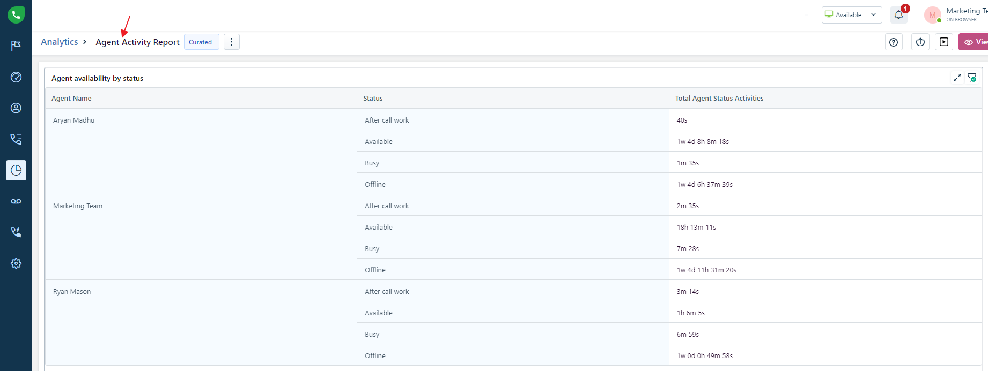Click the Marketing Team profile avatar
This screenshot has width=988, height=371.
933,15
